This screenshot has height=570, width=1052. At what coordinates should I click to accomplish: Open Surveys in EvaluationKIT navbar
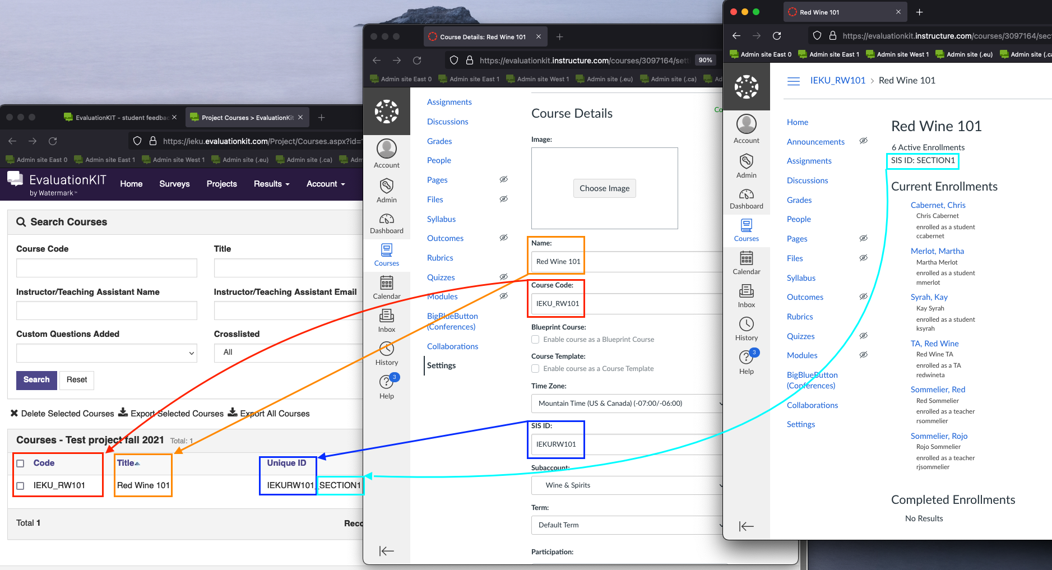174,184
